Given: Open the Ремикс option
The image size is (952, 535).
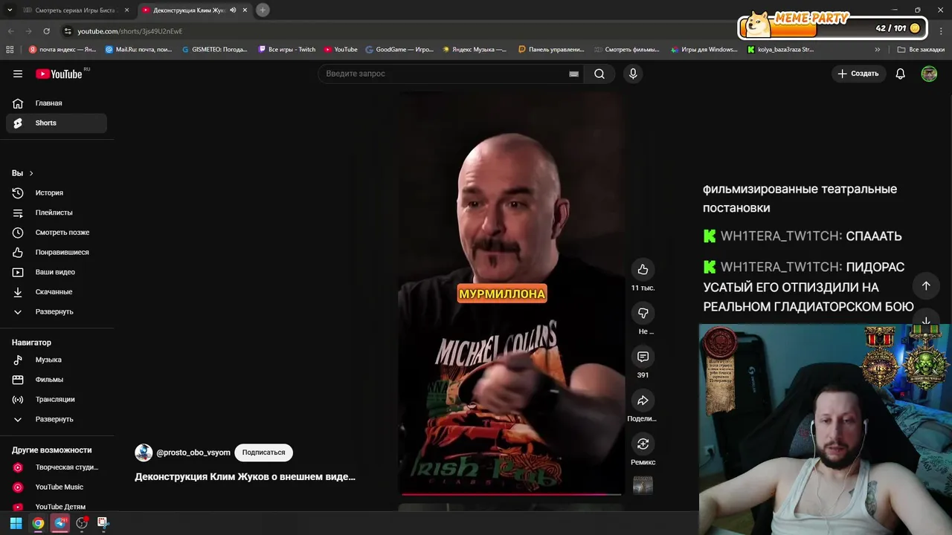Looking at the screenshot, I should 643,444.
